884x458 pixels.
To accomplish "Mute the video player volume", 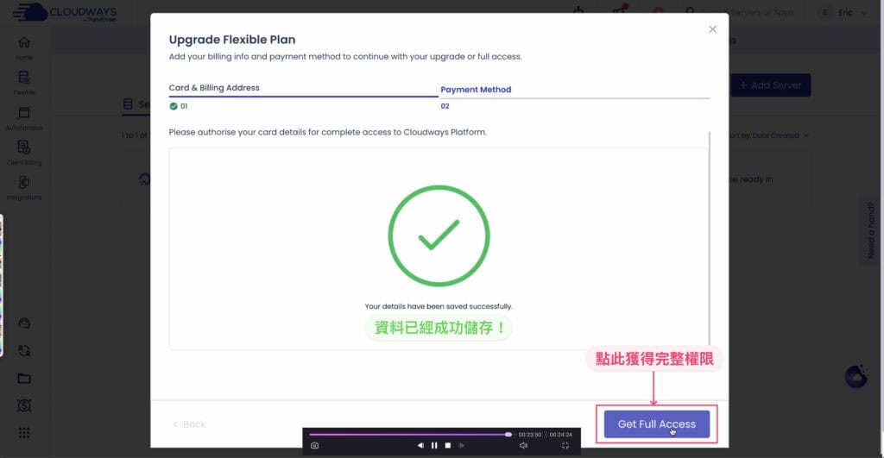I will [x=523, y=445].
